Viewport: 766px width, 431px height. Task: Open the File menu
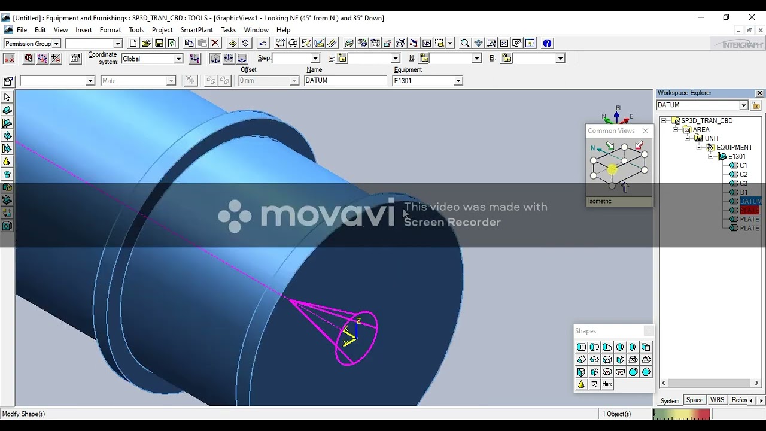click(x=22, y=30)
